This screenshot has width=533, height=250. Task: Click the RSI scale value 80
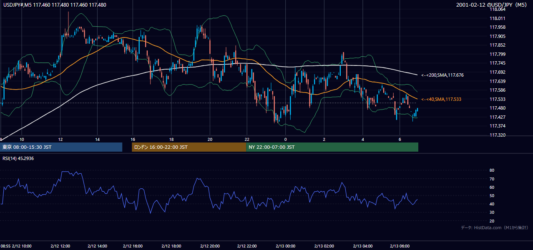click(492, 170)
